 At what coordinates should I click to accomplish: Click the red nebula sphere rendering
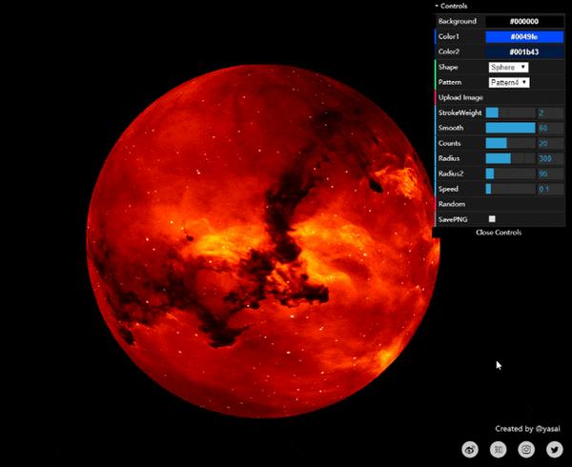coord(263,241)
